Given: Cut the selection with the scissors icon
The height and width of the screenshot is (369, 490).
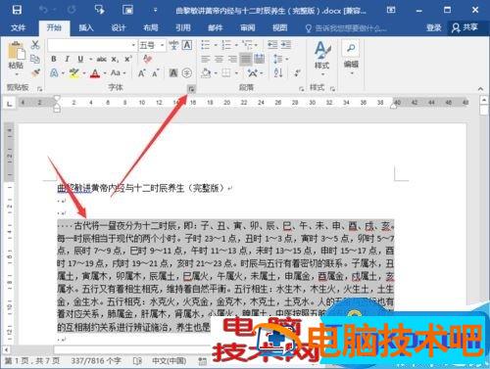Looking at the screenshot, I should pos(35,45).
